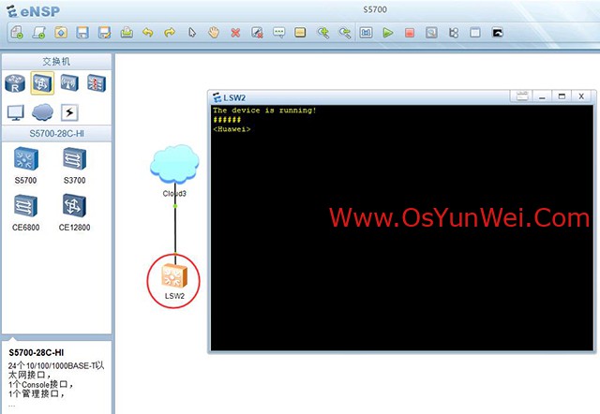This screenshot has height=414, width=600.
Task: Add a text note with speech bubble icon
Action: tap(279, 33)
